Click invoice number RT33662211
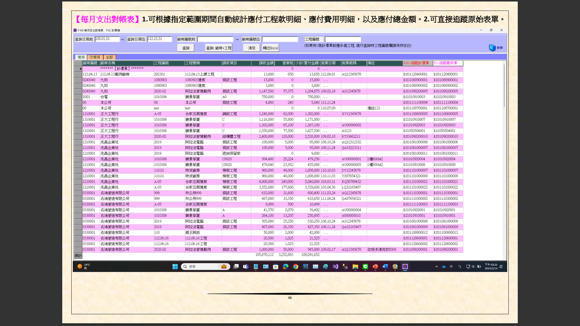The width and height of the screenshot is (580, 326). [351, 136]
